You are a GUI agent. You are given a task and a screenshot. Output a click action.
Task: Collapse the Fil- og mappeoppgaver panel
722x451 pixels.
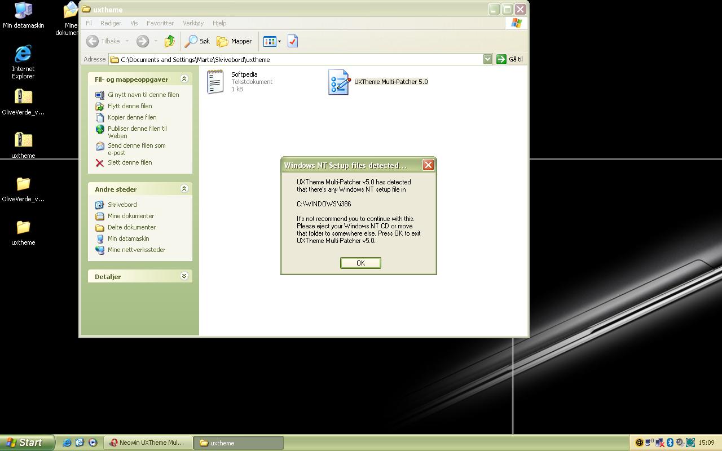coord(184,79)
